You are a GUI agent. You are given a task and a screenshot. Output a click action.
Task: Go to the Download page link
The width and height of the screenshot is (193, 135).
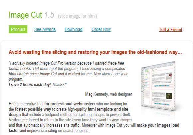click(74, 29)
